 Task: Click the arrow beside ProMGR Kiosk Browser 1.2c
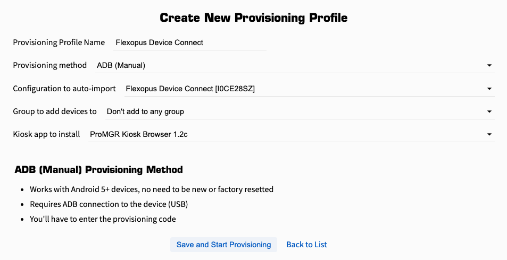tap(489, 134)
